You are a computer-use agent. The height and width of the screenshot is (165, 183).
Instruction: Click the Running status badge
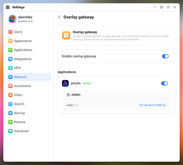[87, 83]
